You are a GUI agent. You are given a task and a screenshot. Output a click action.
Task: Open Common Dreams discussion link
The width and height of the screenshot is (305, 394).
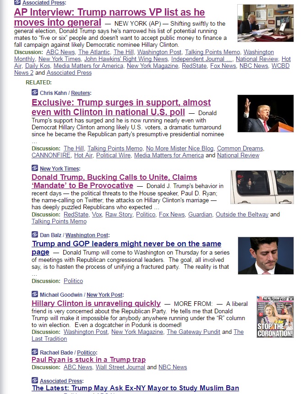[x=240, y=148]
